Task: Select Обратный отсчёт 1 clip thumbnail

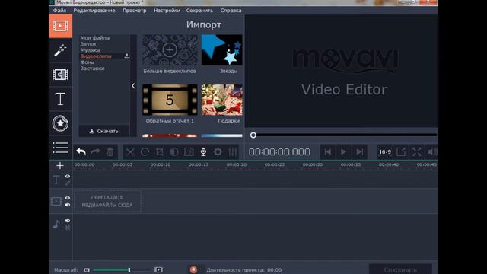Action: tap(170, 100)
